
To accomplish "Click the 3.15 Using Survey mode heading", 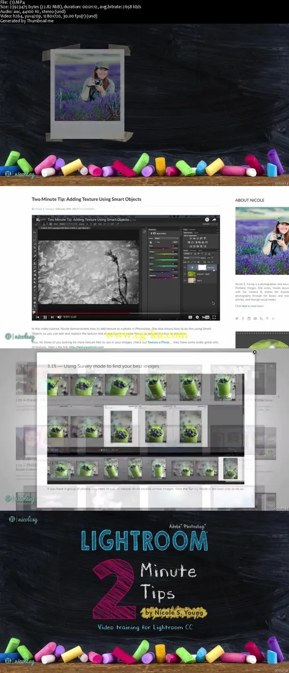I will coord(103,366).
